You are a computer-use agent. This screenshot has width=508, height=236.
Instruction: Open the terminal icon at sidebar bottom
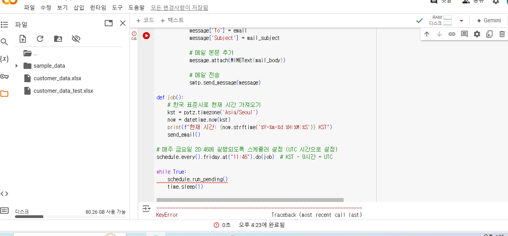(x=4, y=210)
